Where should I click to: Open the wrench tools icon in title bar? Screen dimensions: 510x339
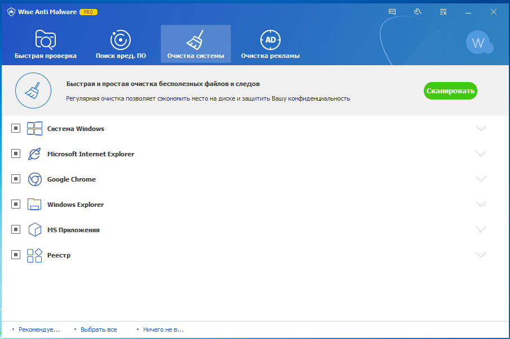pyautogui.click(x=418, y=12)
